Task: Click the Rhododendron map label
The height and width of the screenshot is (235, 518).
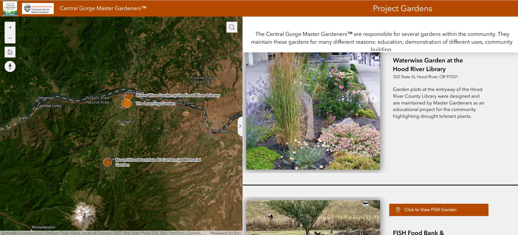Action: (43, 227)
